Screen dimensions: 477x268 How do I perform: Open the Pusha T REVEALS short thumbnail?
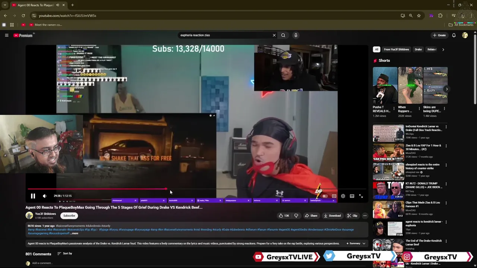[385, 85]
